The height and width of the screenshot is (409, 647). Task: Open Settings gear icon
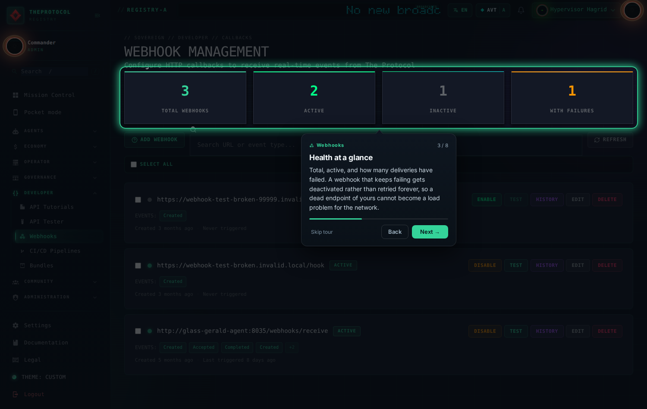click(x=16, y=325)
